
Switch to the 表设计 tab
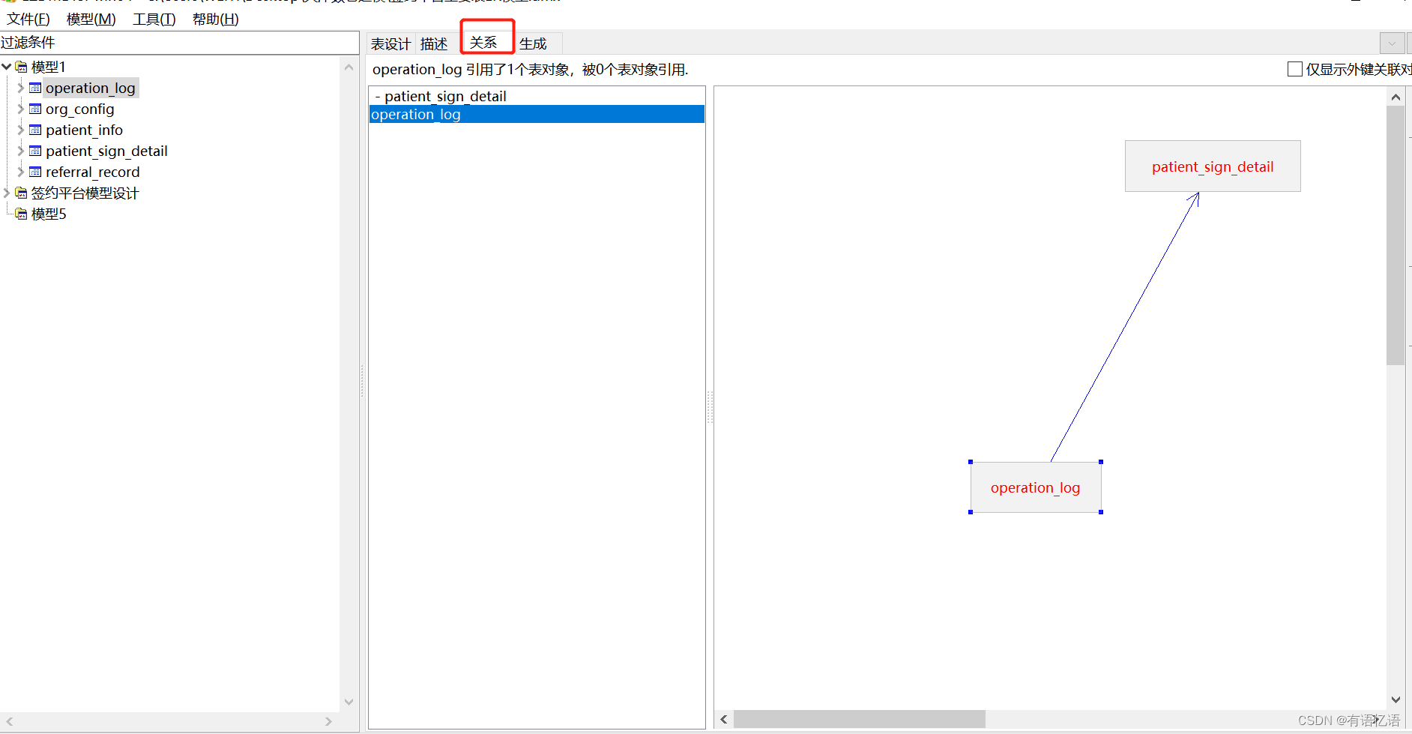click(390, 43)
